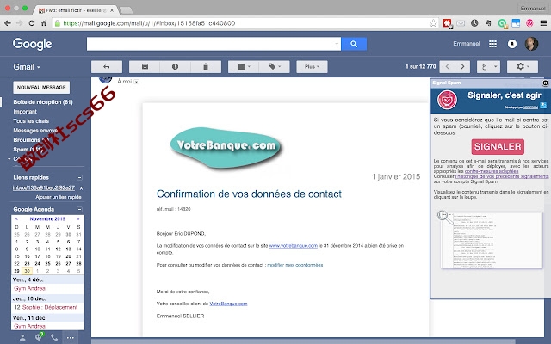Click the Chrome profile Emmanuel button
The width and height of the screenshot is (551, 344).
(533, 9)
